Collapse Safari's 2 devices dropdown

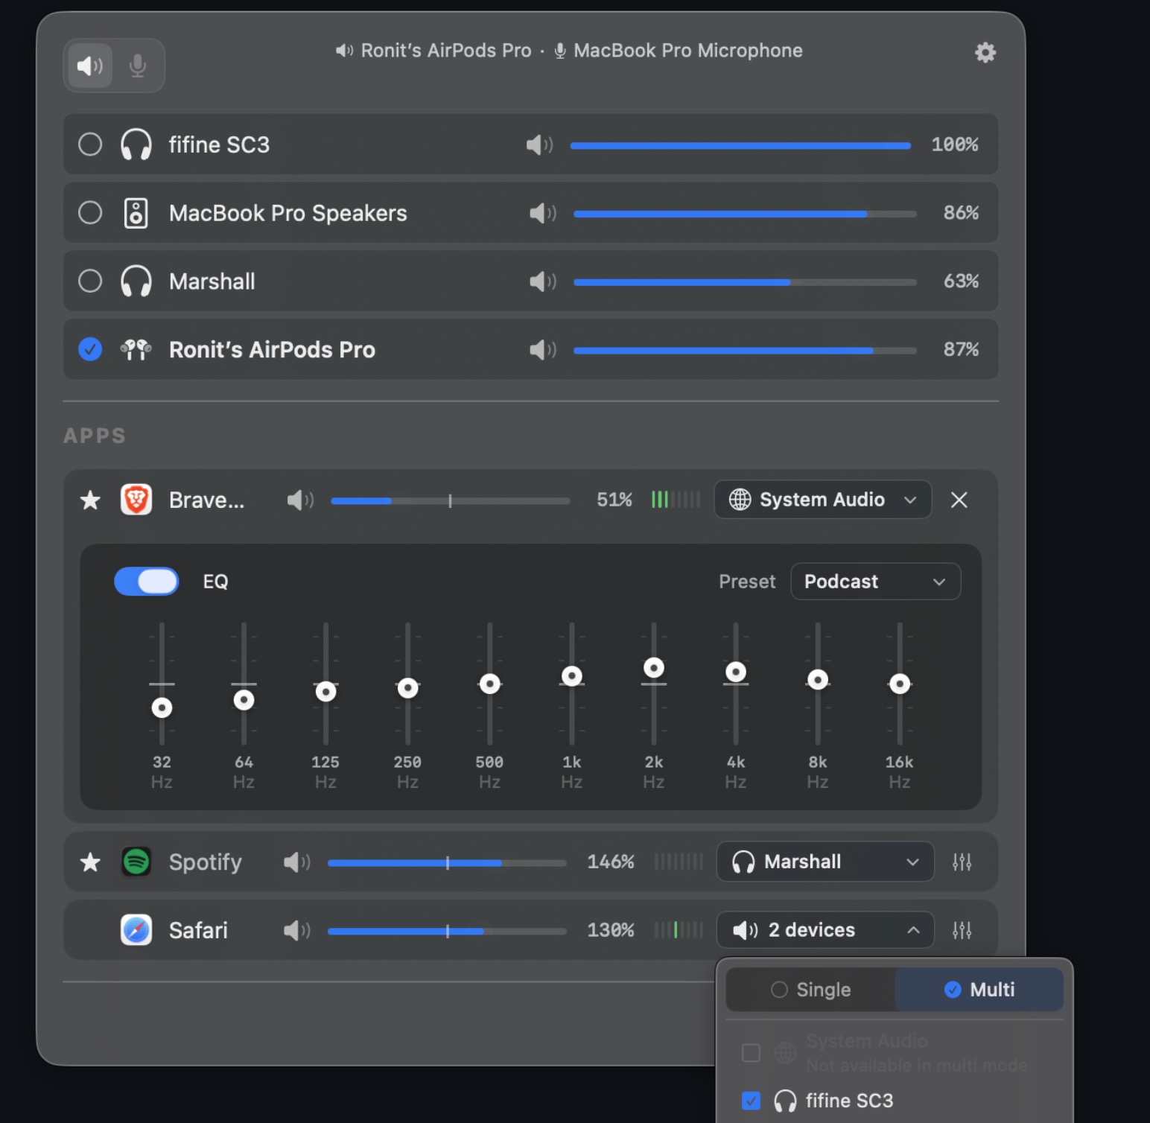[x=825, y=930]
